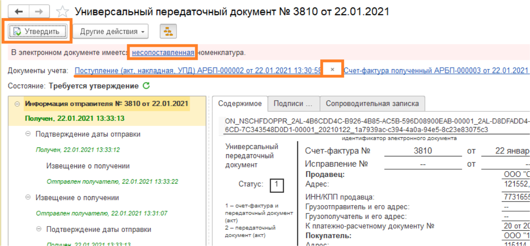Viewport: 530px width, 246px height.
Task: Switch to the Содержимое tab
Action: [x=239, y=104]
